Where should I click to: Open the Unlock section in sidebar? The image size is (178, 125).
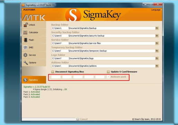coord(34,25)
